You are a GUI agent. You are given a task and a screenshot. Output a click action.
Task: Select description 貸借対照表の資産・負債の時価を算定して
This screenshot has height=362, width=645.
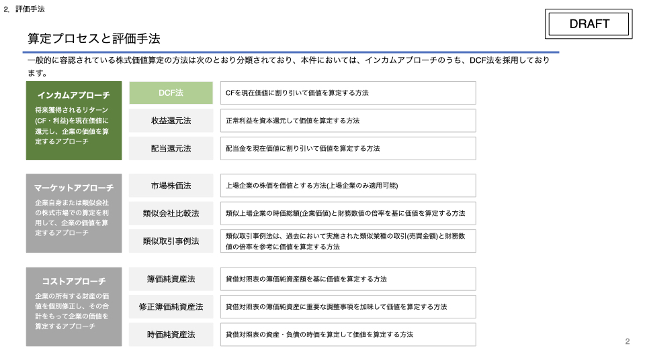pyautogui.click(x=348, y=335)
